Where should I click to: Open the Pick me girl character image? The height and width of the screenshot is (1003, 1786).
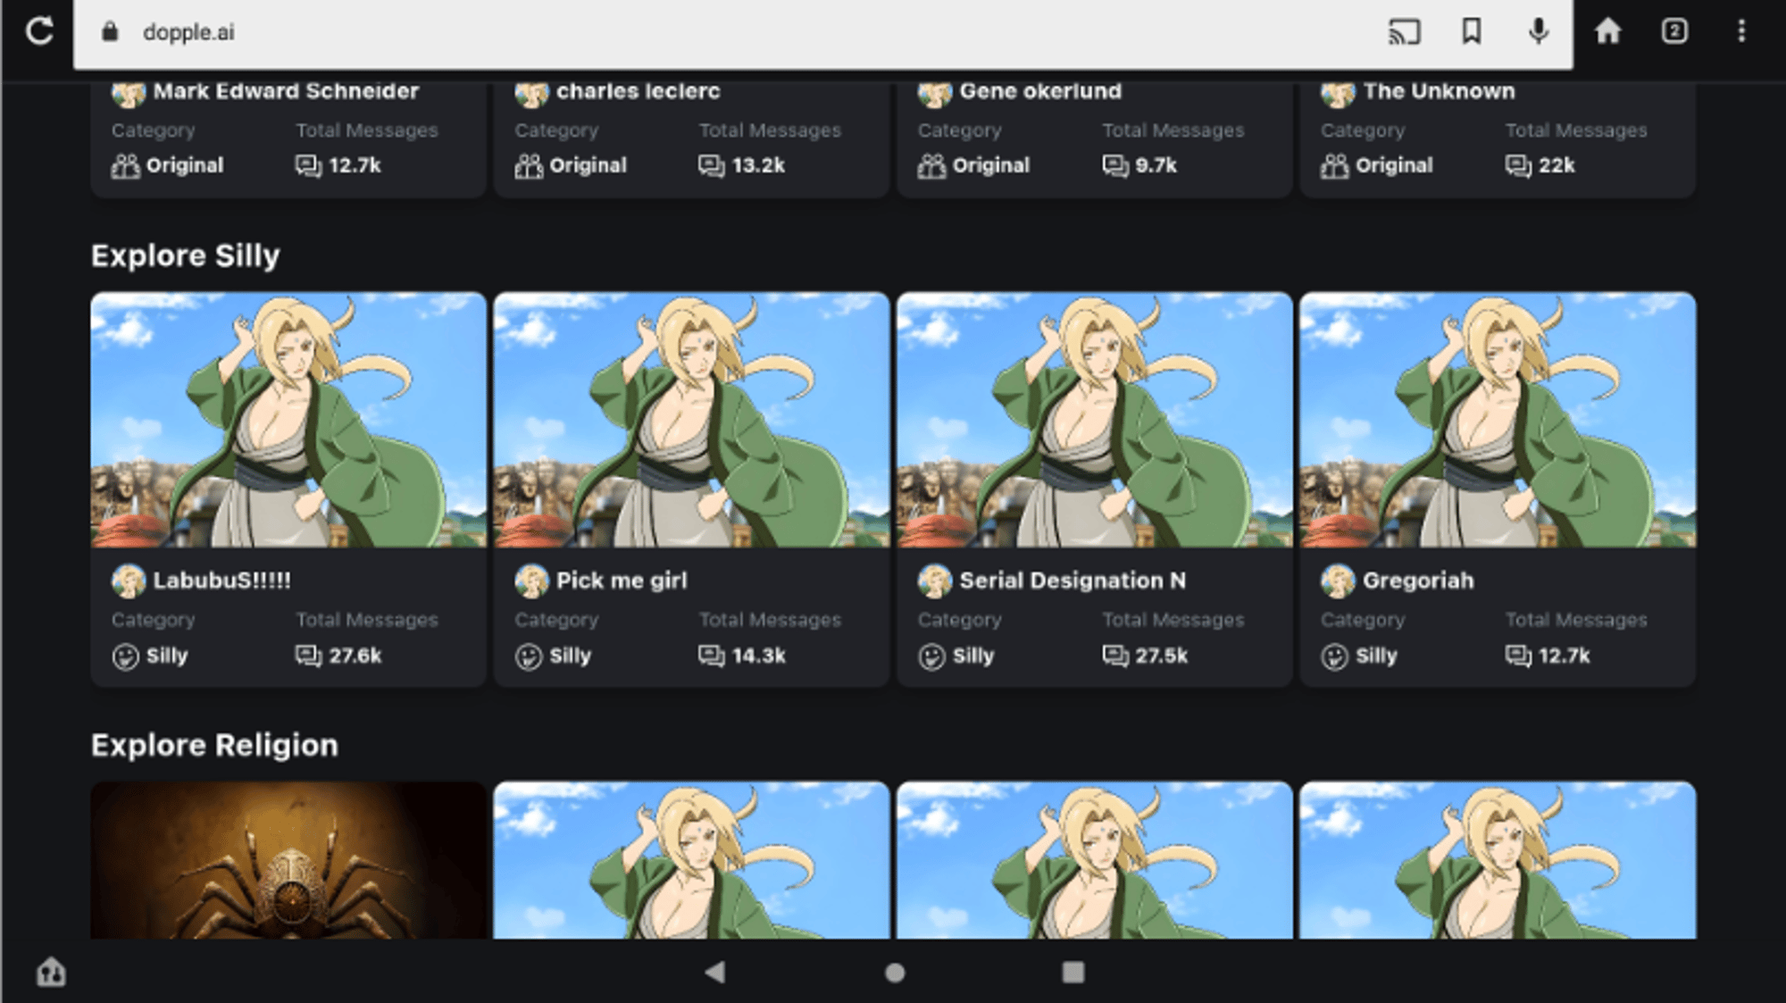click(x=691, y=420)
